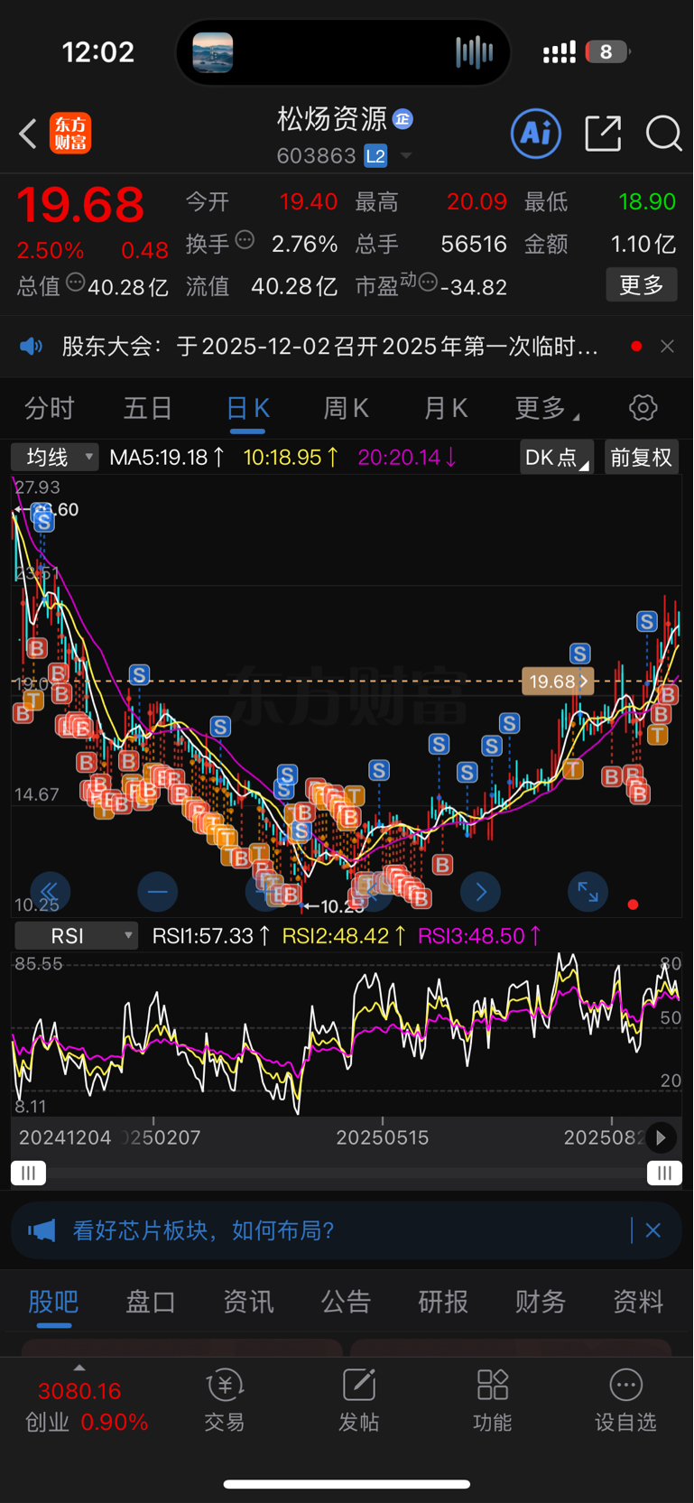This screenshot has width=694, height=1503.
Task: Tap the battery indicator in status bar
Action: pos(607,52)
